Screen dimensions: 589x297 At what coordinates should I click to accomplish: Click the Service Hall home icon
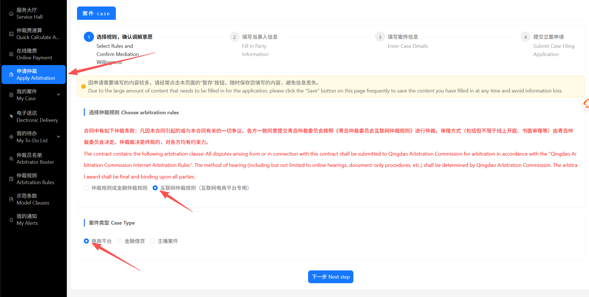coord(11,14)
